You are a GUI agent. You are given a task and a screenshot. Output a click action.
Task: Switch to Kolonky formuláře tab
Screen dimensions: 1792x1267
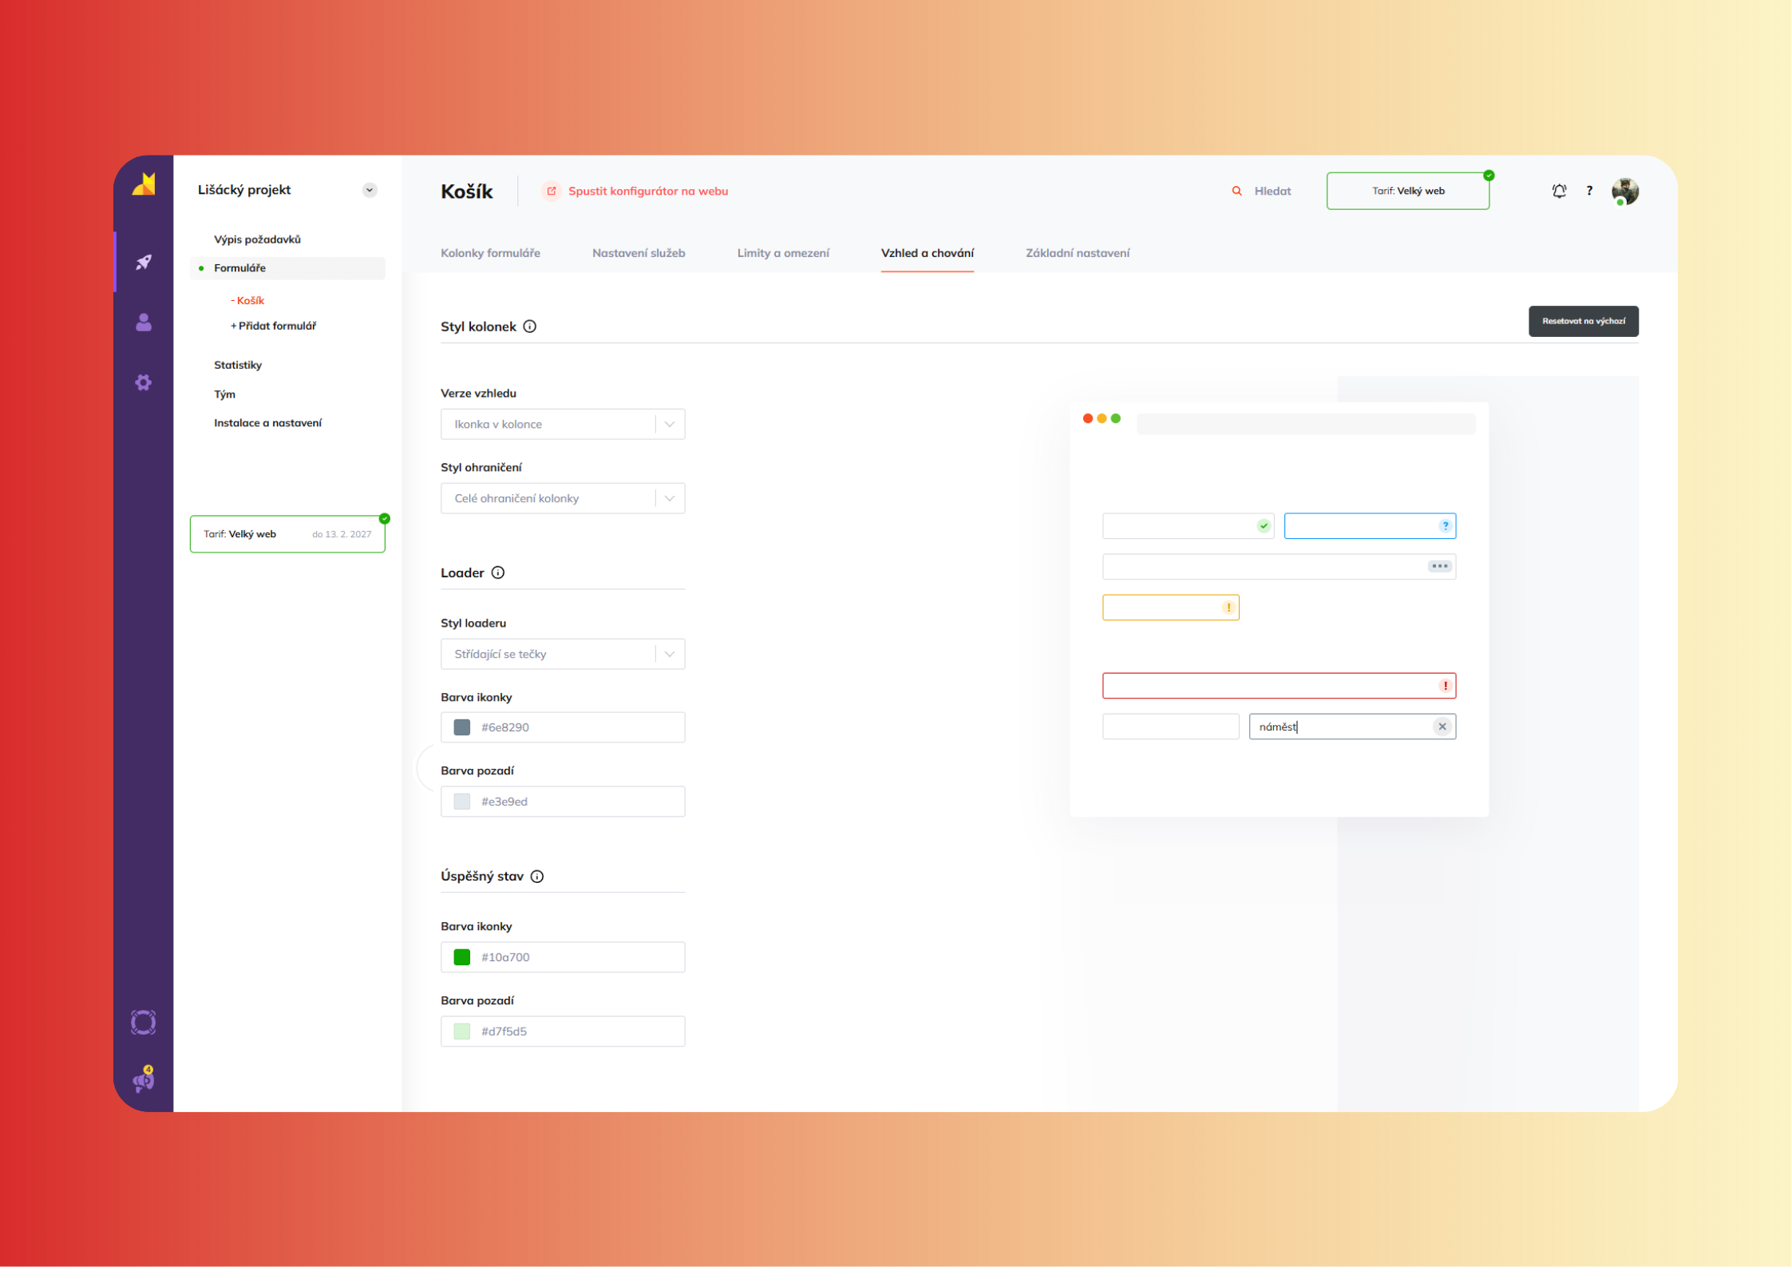490,253
